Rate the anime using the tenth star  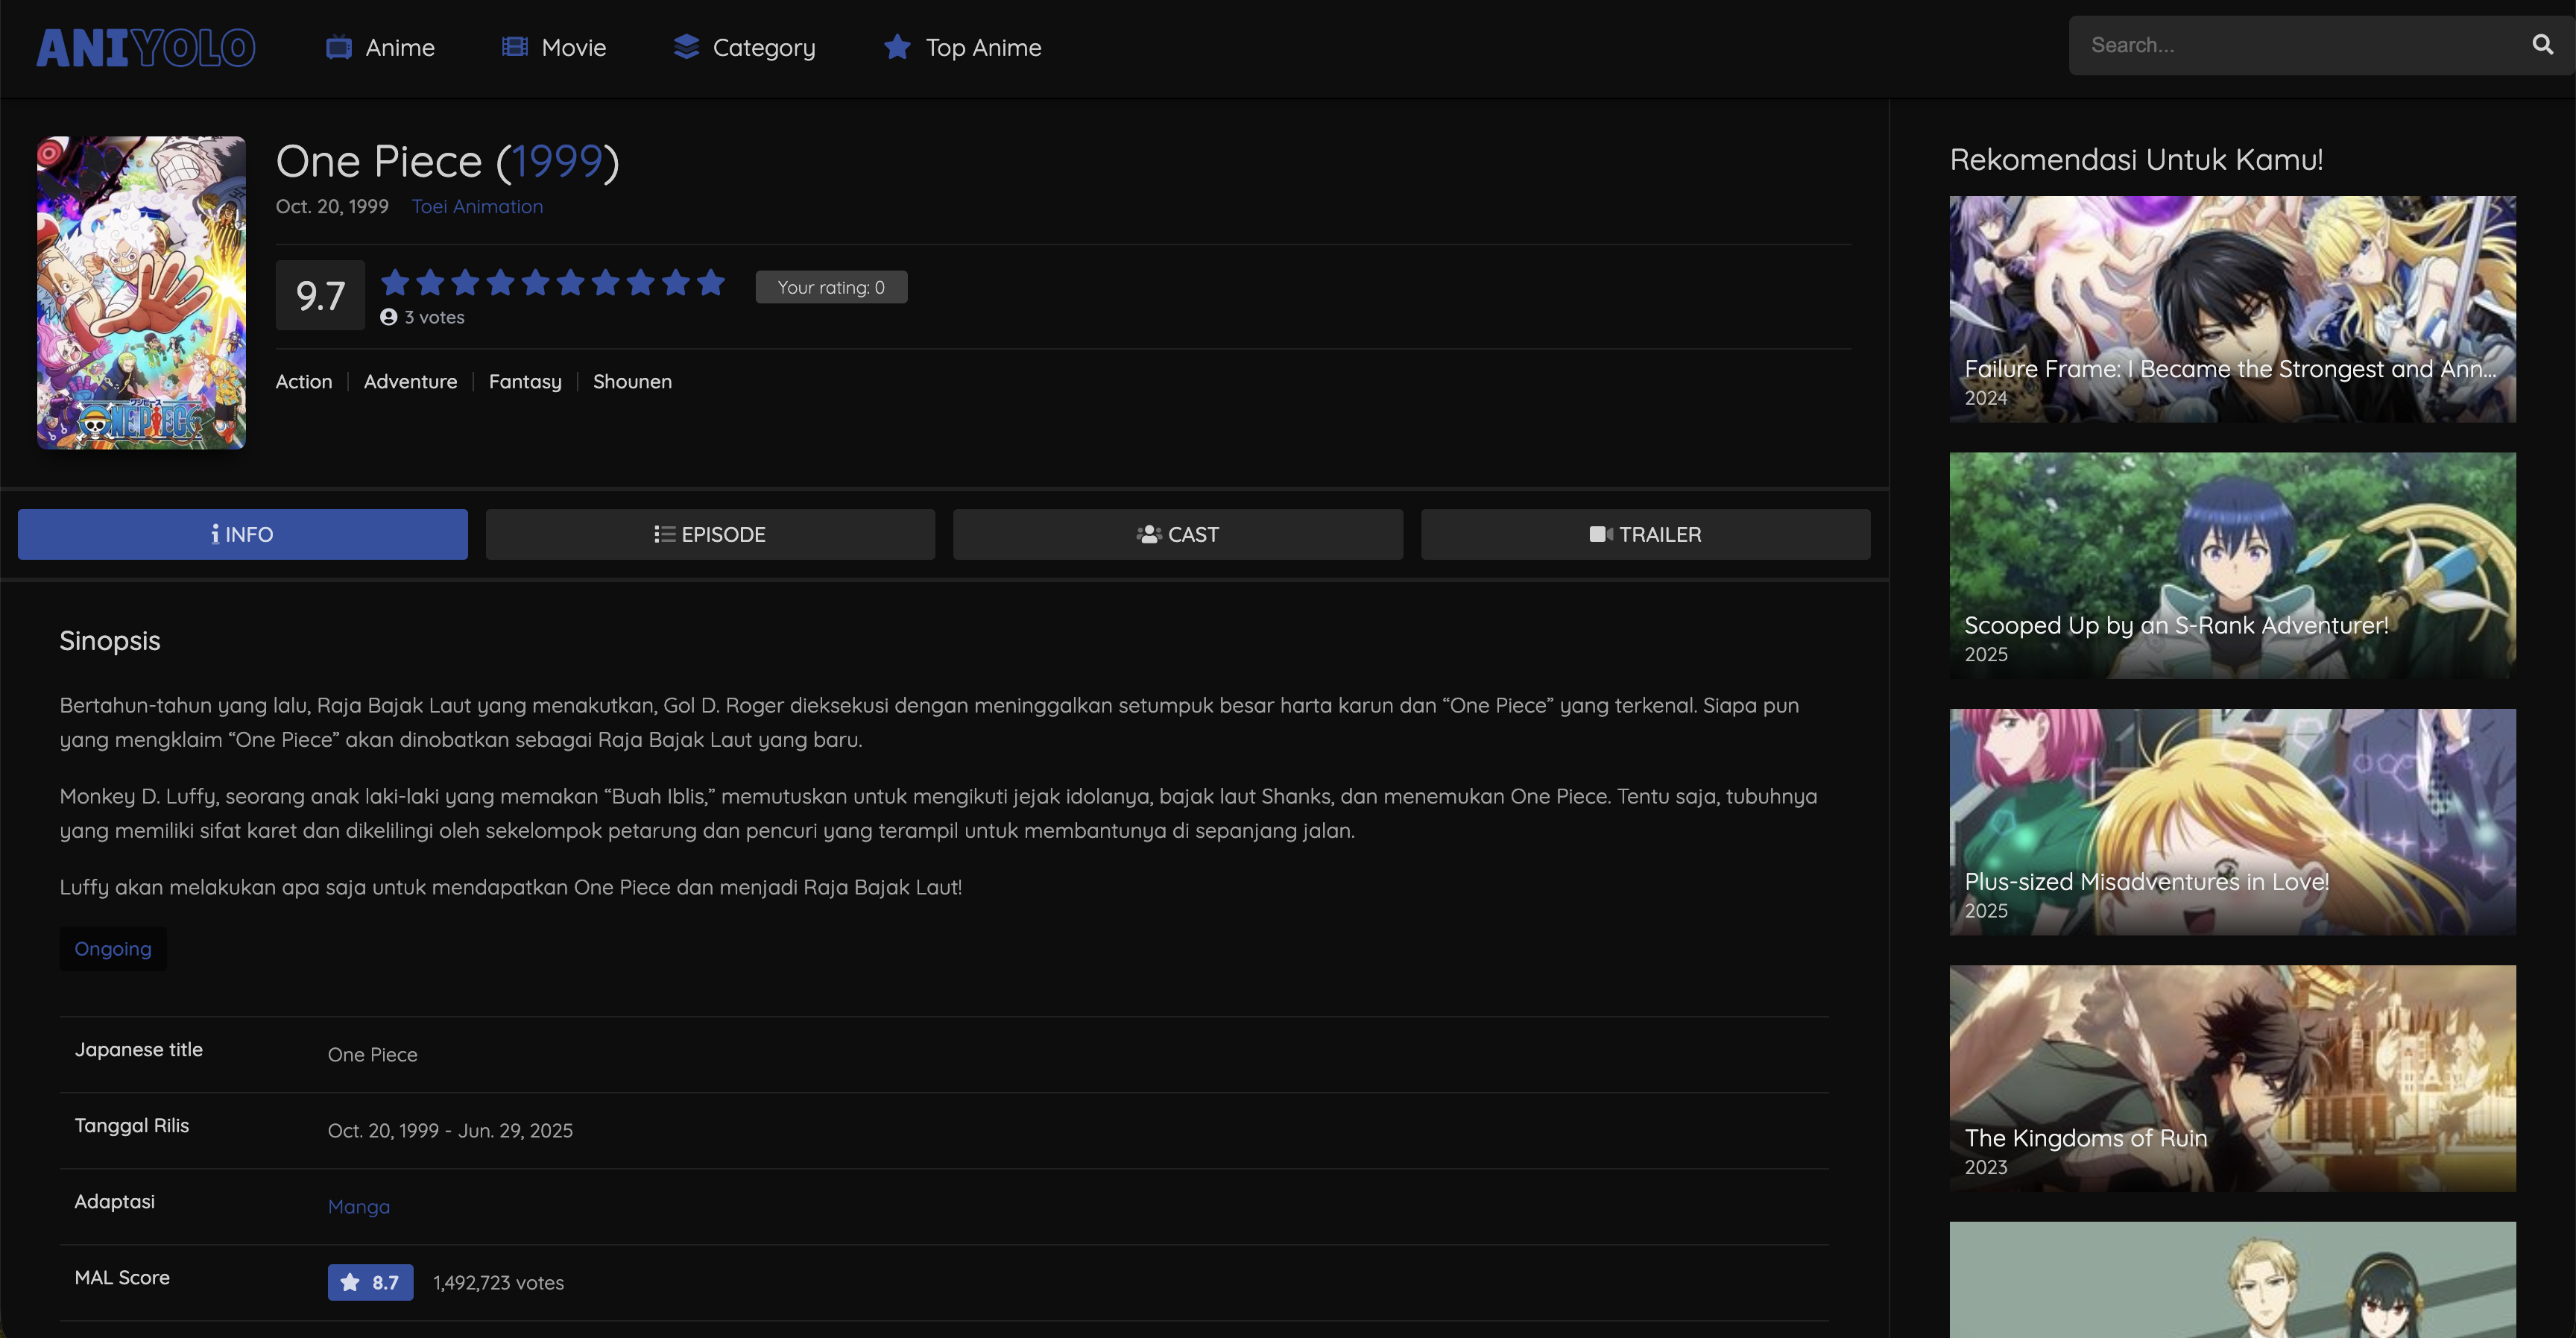710,283
